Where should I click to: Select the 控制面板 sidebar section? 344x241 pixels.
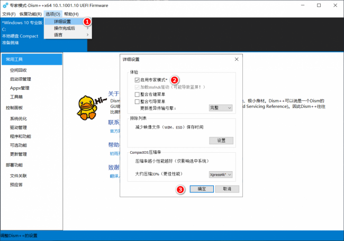[14, 108]
